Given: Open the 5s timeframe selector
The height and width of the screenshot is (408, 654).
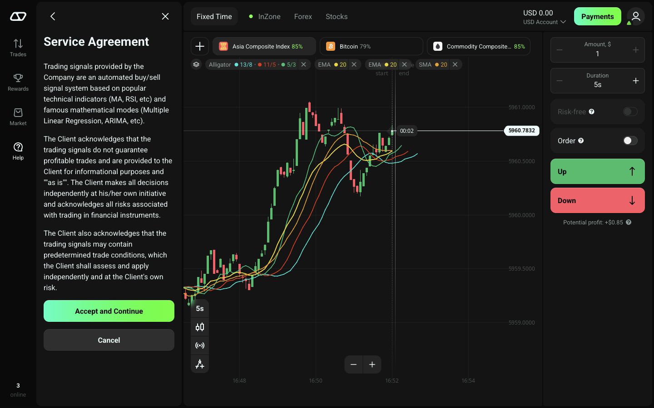Looking at the screenshot, I should coord(200,308).
